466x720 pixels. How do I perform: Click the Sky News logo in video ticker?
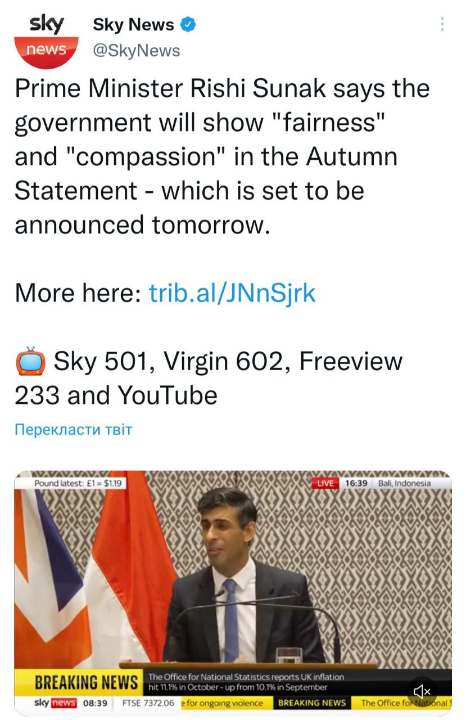[x=55, y=703]
